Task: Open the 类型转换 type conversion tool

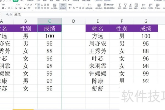Action: click(x=89, y=6)
